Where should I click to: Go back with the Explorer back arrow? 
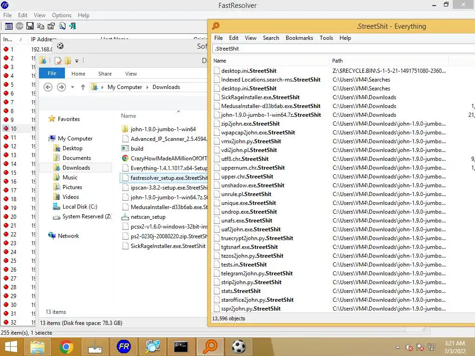[x=48, y=87]
